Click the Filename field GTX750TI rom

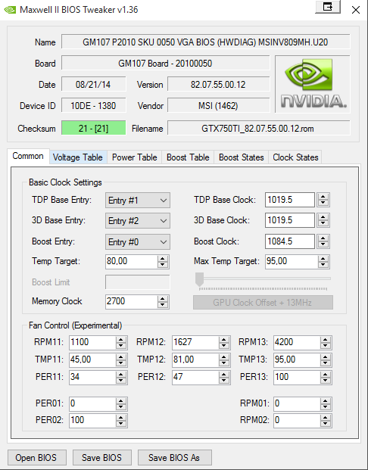[x=258, y=128]
